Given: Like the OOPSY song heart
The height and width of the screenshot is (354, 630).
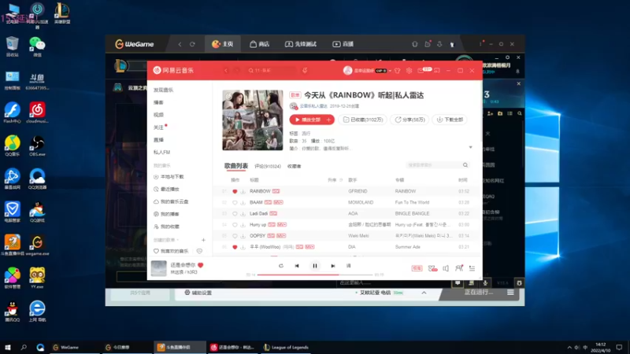Looking at the screenshot, I should (x=235, y=236).
